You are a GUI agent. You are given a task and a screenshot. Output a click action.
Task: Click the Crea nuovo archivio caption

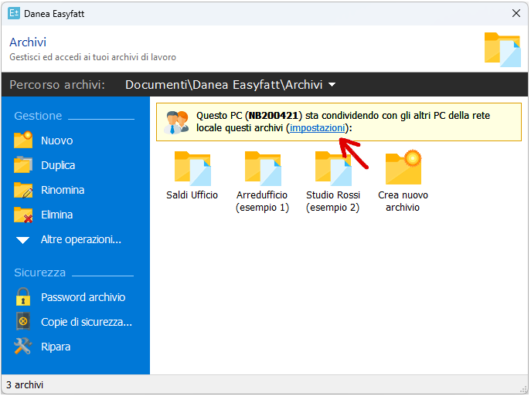403,201
